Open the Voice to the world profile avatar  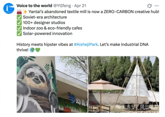pos(9,8)
